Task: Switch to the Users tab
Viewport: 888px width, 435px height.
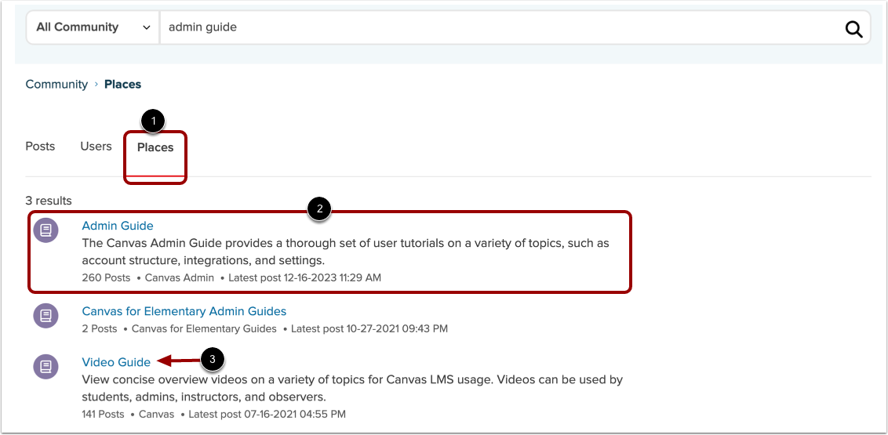Action: [96, 147]
